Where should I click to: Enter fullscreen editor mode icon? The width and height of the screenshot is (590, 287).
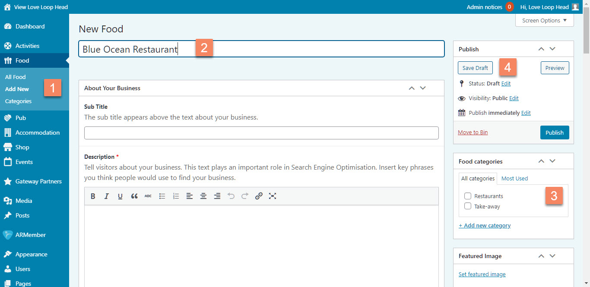pos(273,196)
